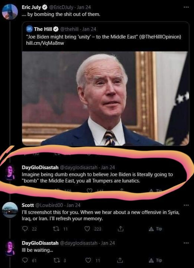Like the "Ill be waiting..." tweet
194x268 pixels.
point(88,260)
